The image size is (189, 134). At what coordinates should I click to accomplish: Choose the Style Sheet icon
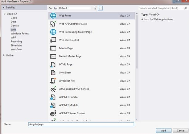pos(53,73)
